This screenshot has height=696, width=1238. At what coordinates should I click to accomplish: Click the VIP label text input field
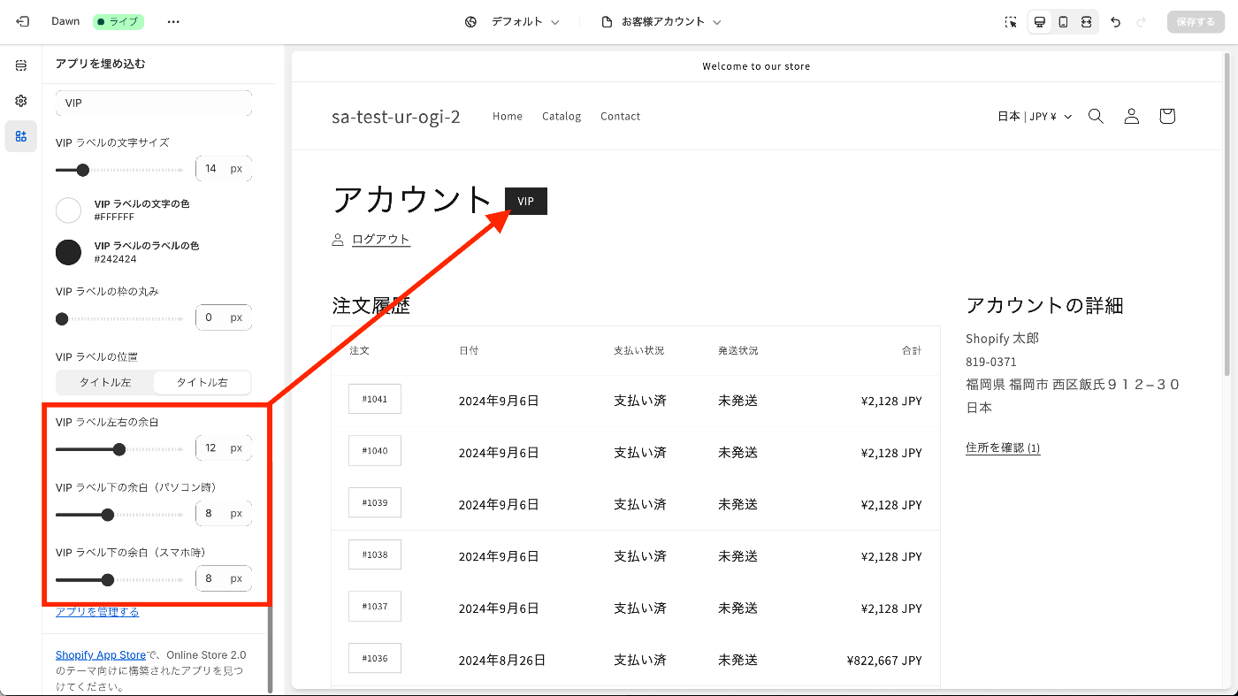tap(154, 103)
